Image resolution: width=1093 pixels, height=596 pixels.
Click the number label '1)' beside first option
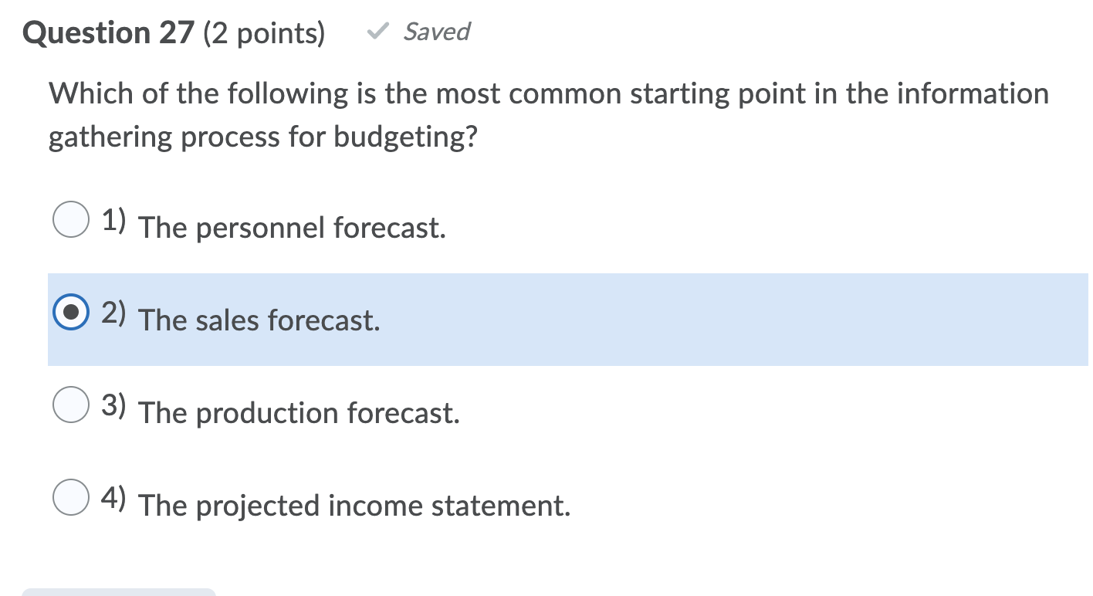point(113,220)
